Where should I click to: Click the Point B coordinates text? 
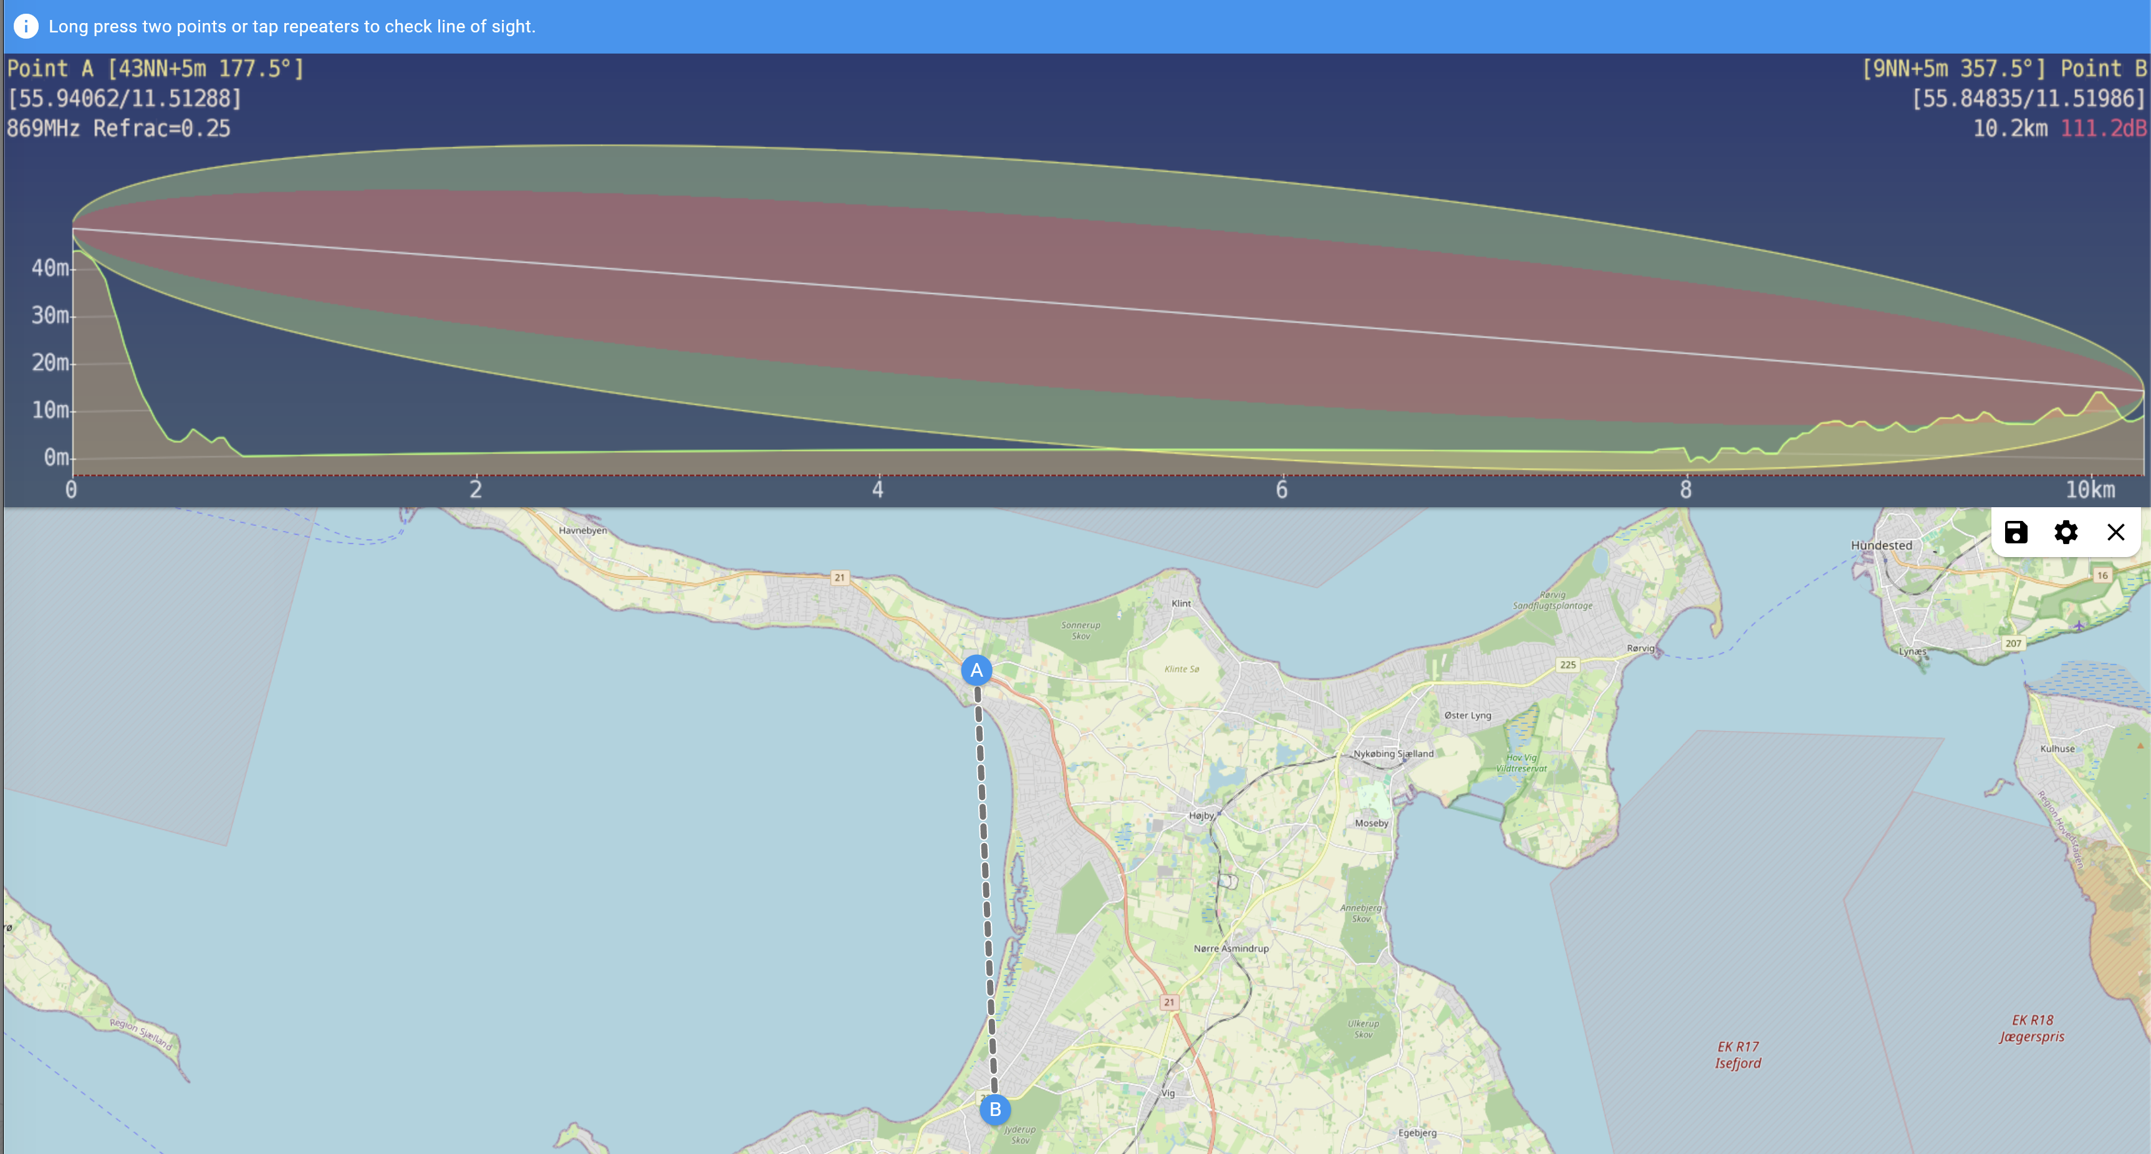click(2028, 98)
